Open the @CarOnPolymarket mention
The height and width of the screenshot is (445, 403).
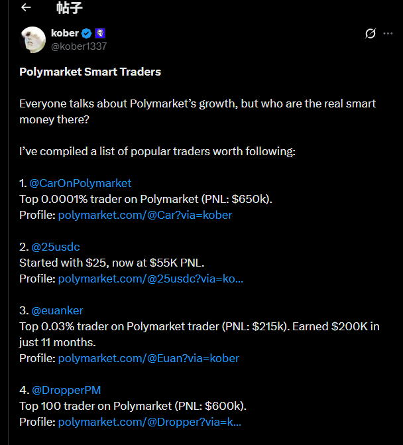81,183
